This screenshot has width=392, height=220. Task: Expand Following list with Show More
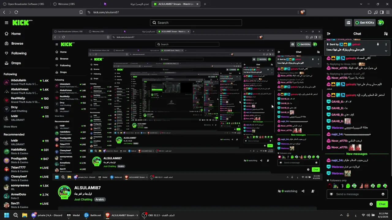pos(10,127)
